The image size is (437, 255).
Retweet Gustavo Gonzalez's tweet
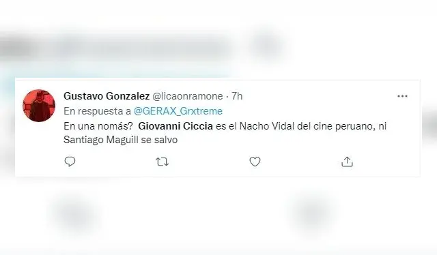[x=163, y=162]
